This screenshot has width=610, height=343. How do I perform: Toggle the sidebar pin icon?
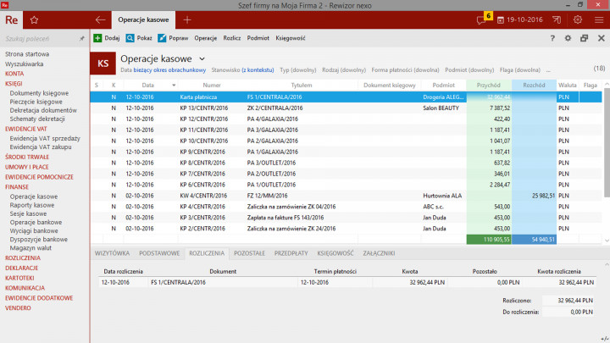[x=82, y=38]
